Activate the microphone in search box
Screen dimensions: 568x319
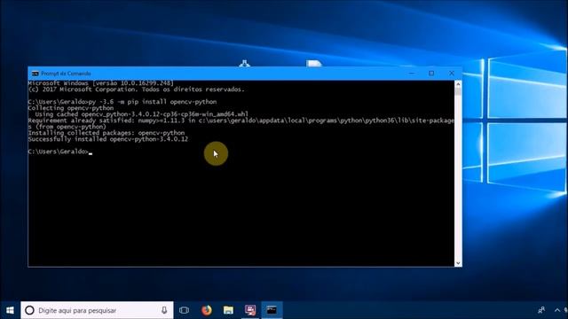164,310
